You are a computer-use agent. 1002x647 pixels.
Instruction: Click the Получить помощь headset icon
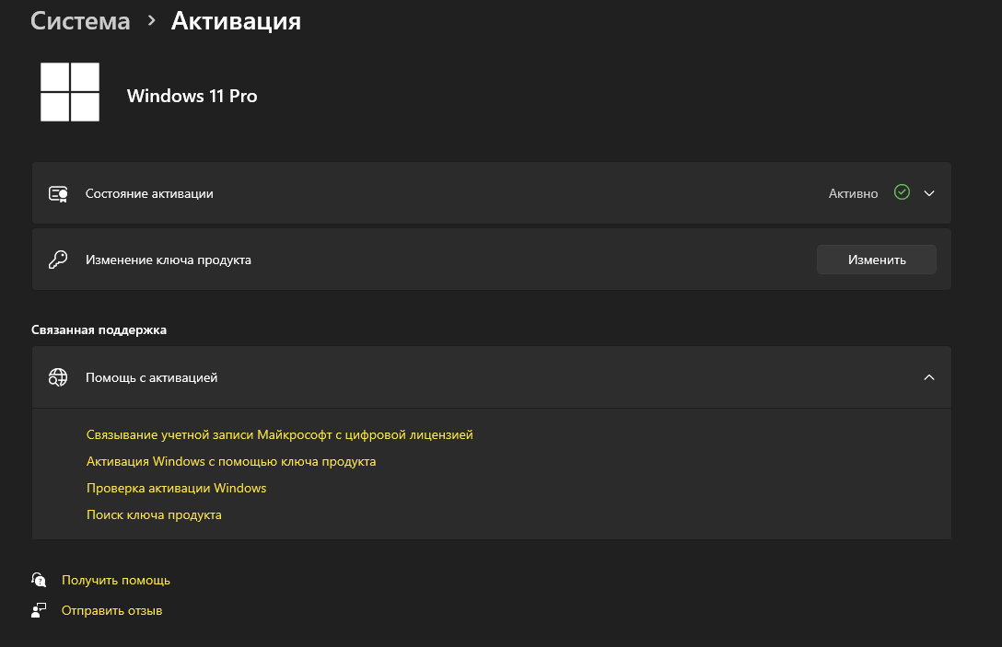[x=39, y=580]
